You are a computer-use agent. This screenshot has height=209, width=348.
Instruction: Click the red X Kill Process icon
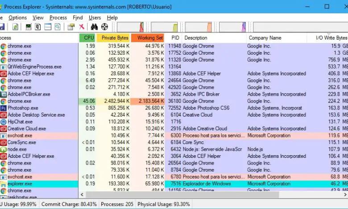point(82,27)
